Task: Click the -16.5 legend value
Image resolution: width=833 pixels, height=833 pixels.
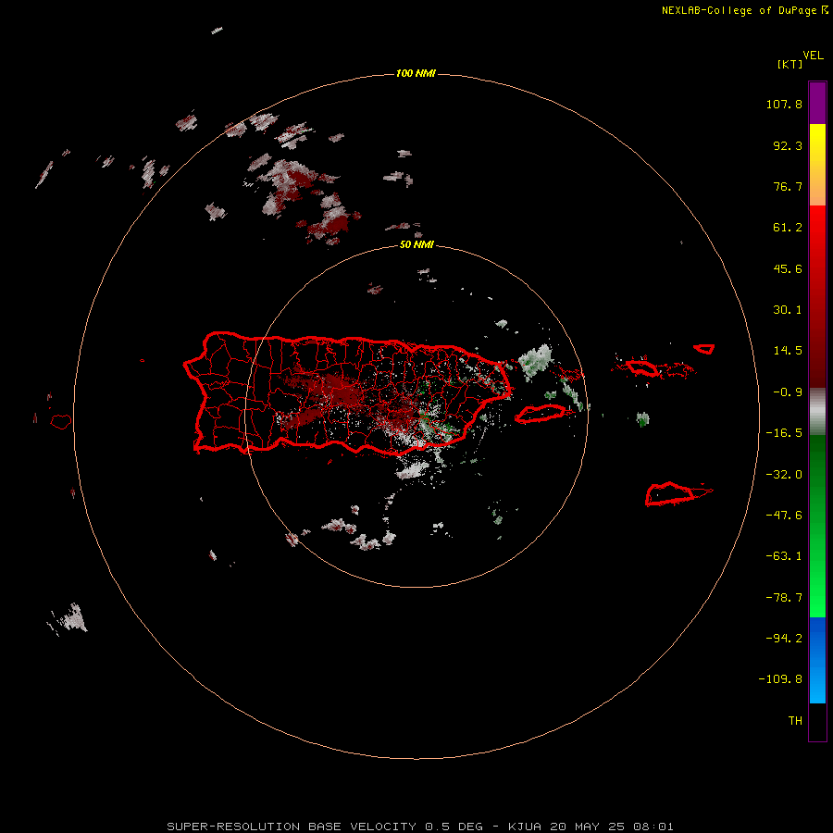Action: (784, 433)
